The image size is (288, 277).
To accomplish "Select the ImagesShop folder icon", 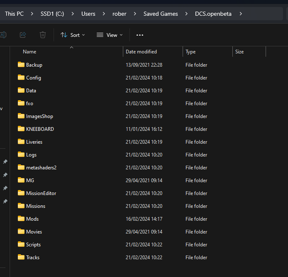I will (21, 116).
